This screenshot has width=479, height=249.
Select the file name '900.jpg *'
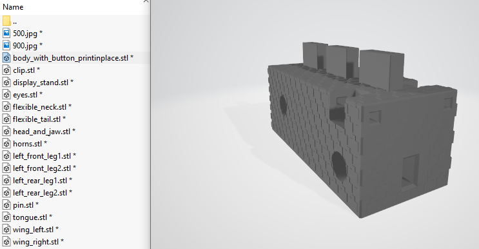point(28,46)
